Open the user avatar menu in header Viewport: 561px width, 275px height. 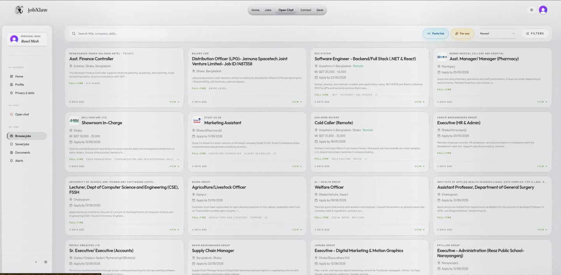[543, 10]
